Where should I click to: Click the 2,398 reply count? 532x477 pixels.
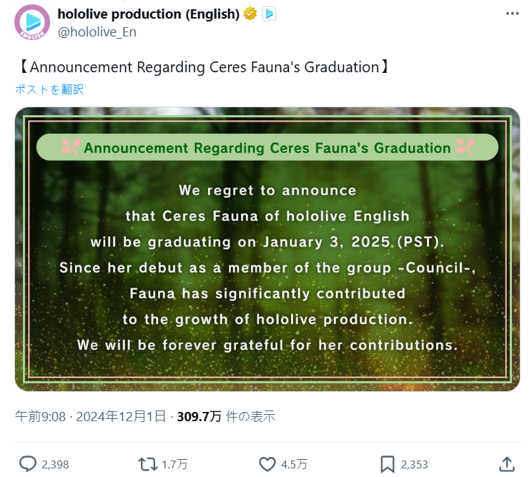click(55, 465)
